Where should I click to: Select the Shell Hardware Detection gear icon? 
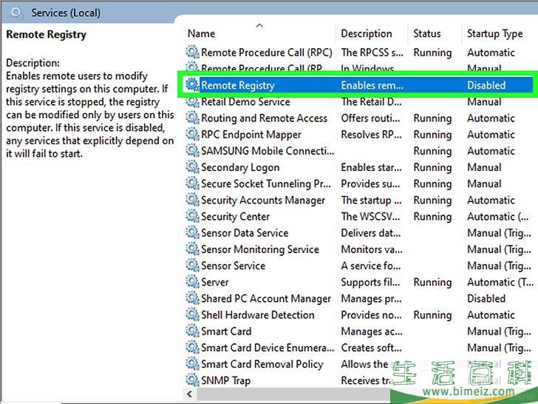(x=192, y=315)
